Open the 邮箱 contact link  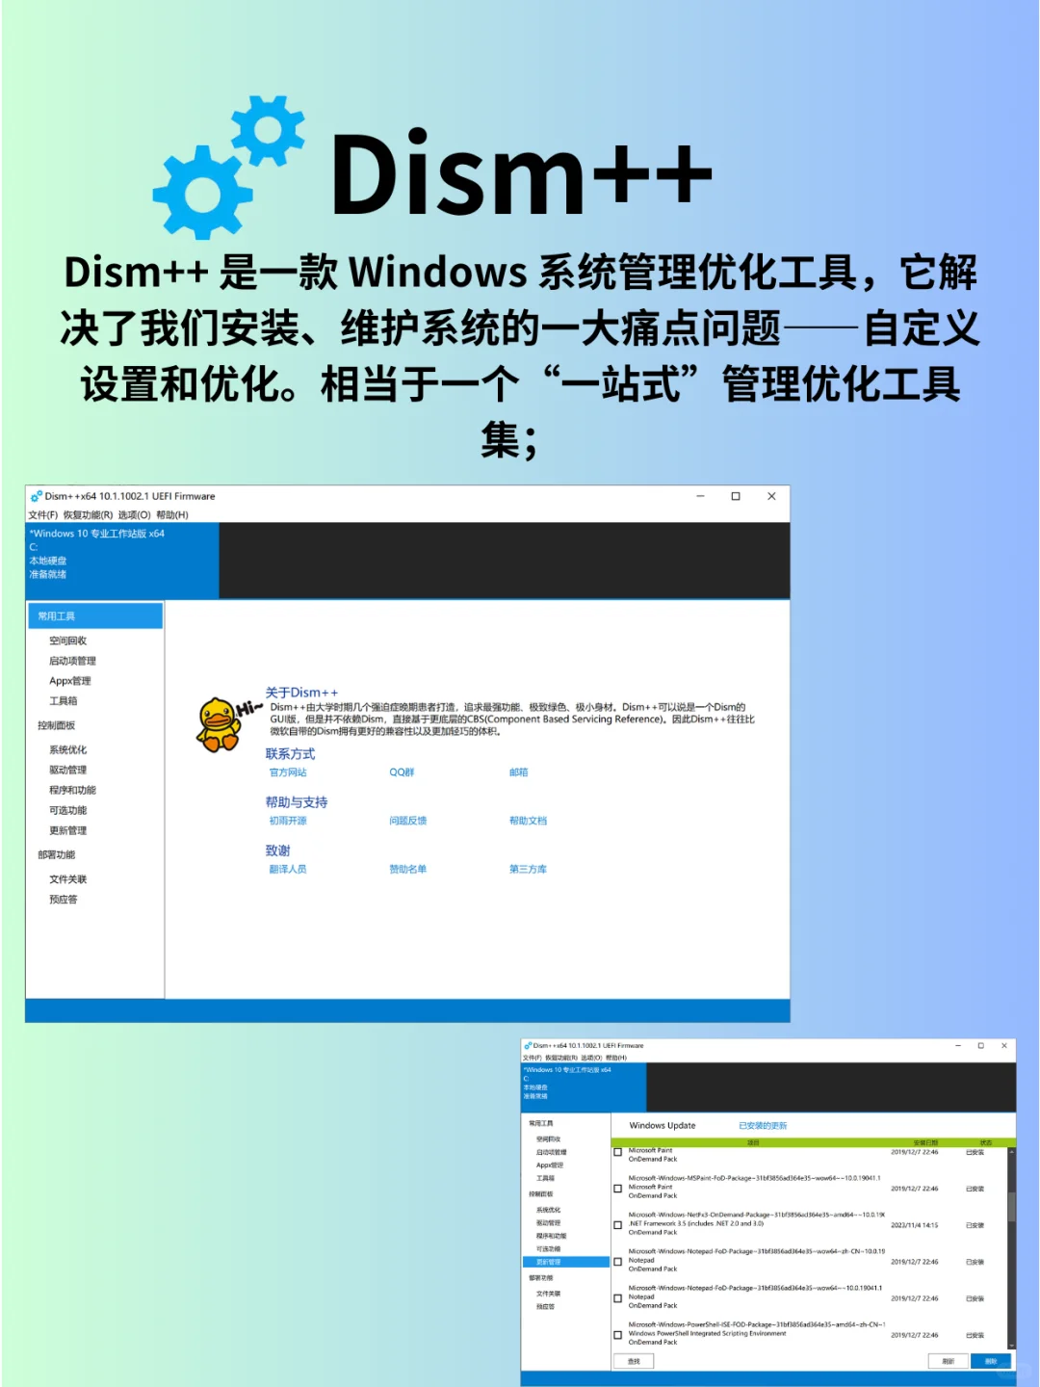[x=518, y=772]
